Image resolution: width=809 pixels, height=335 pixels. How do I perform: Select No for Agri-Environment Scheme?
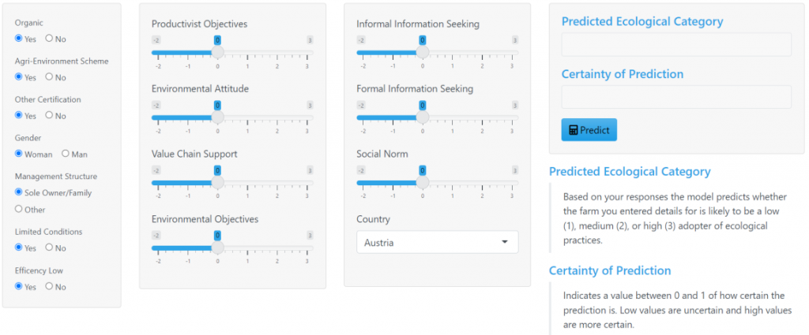click(50, 77)
